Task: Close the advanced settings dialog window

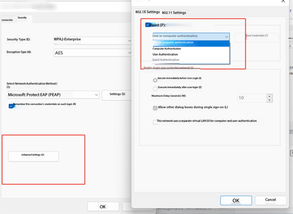Action: pyautogui.click(x=283, y=1)
